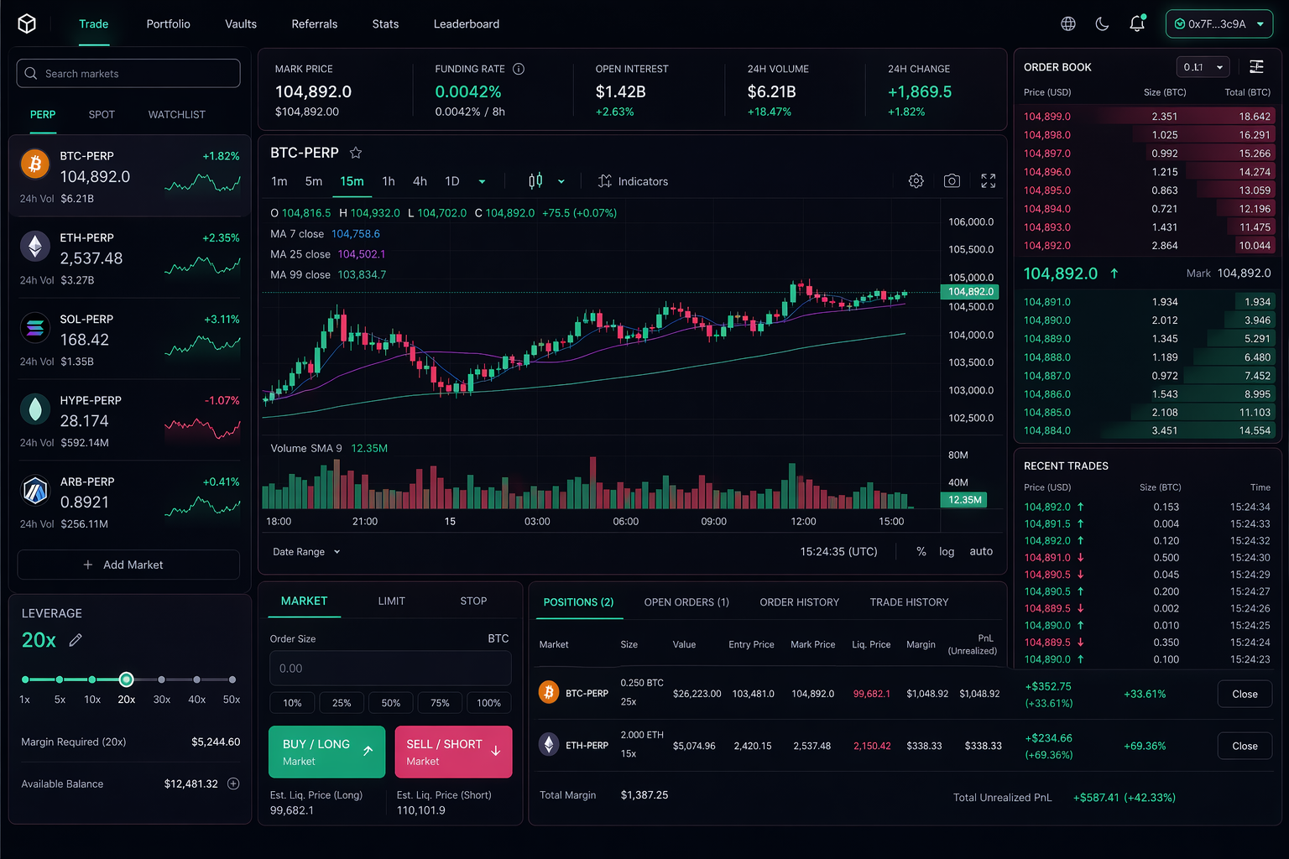Take chart snapshot with camera icon

[952, 181]
